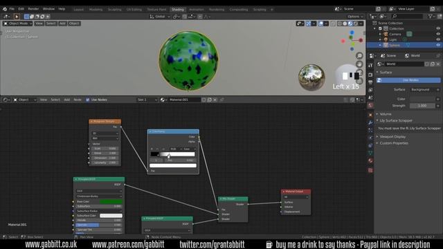443x249 pixels.
Task: Collapse the ColorRamp node
Action: 150,131
